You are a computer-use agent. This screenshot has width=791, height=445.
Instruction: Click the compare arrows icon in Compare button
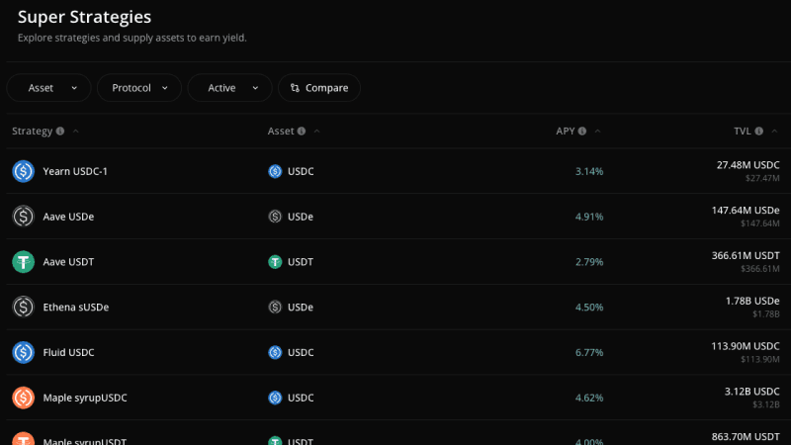pyautogui.click(x=295, y=88)
